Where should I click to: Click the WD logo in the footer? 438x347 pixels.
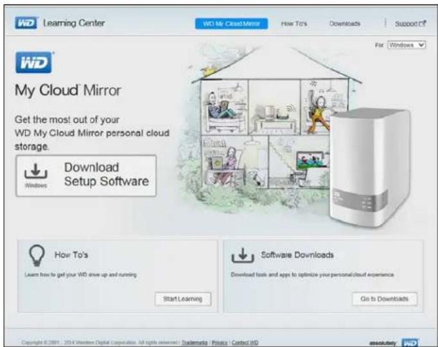[410, 343]
